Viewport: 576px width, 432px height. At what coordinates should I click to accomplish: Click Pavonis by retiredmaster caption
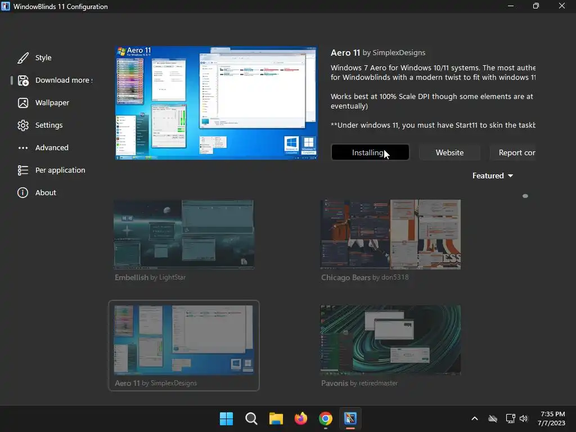tap(359, 383)
